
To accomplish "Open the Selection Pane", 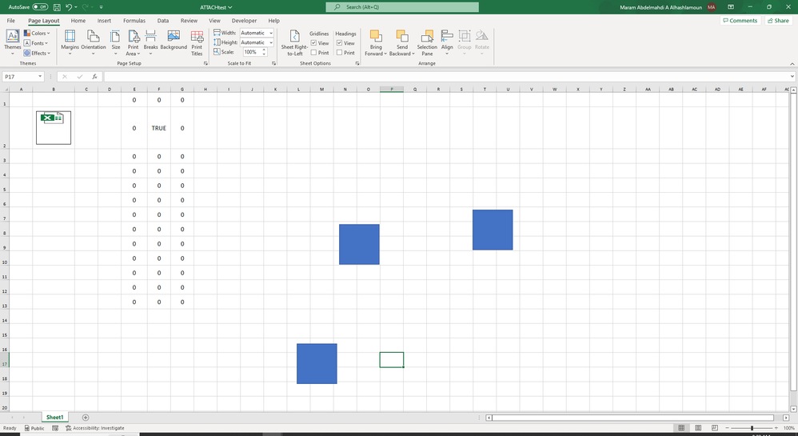I will 427,42.
